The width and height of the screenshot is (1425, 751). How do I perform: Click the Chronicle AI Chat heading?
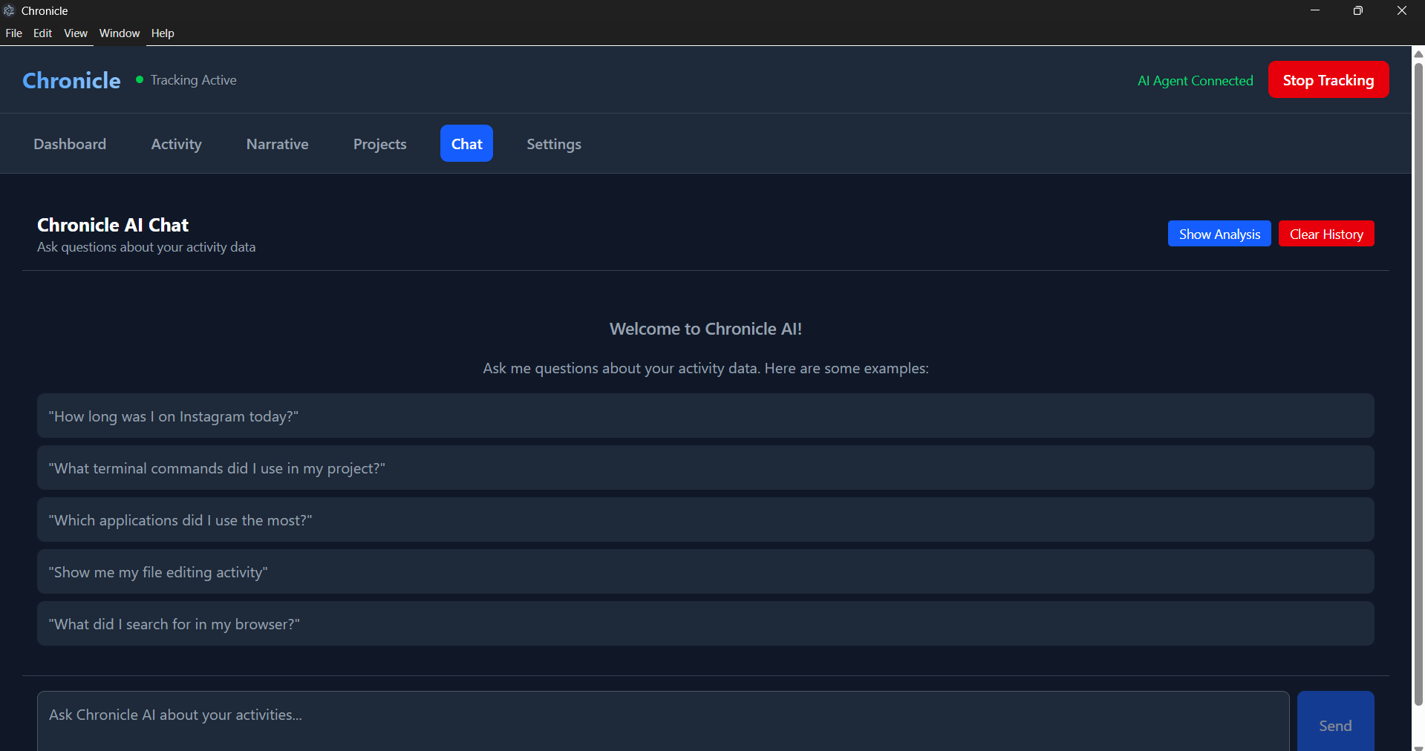(x=113, y=225)
